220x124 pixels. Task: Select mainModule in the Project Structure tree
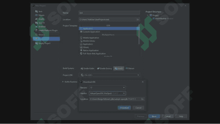(161, 19)
